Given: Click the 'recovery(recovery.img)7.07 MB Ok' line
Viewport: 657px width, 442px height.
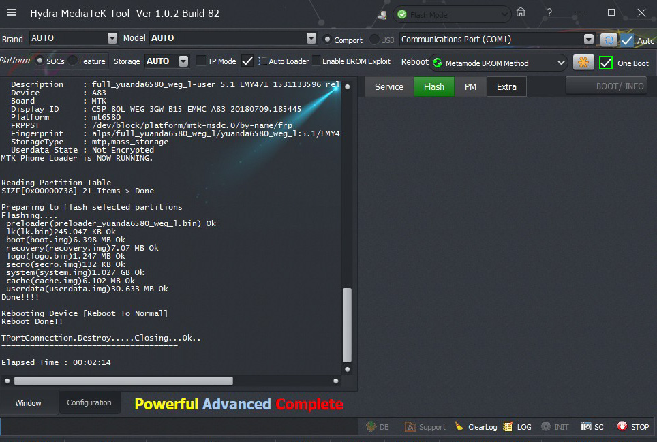Looking at the screenshot, I should [x=82, y=248].
